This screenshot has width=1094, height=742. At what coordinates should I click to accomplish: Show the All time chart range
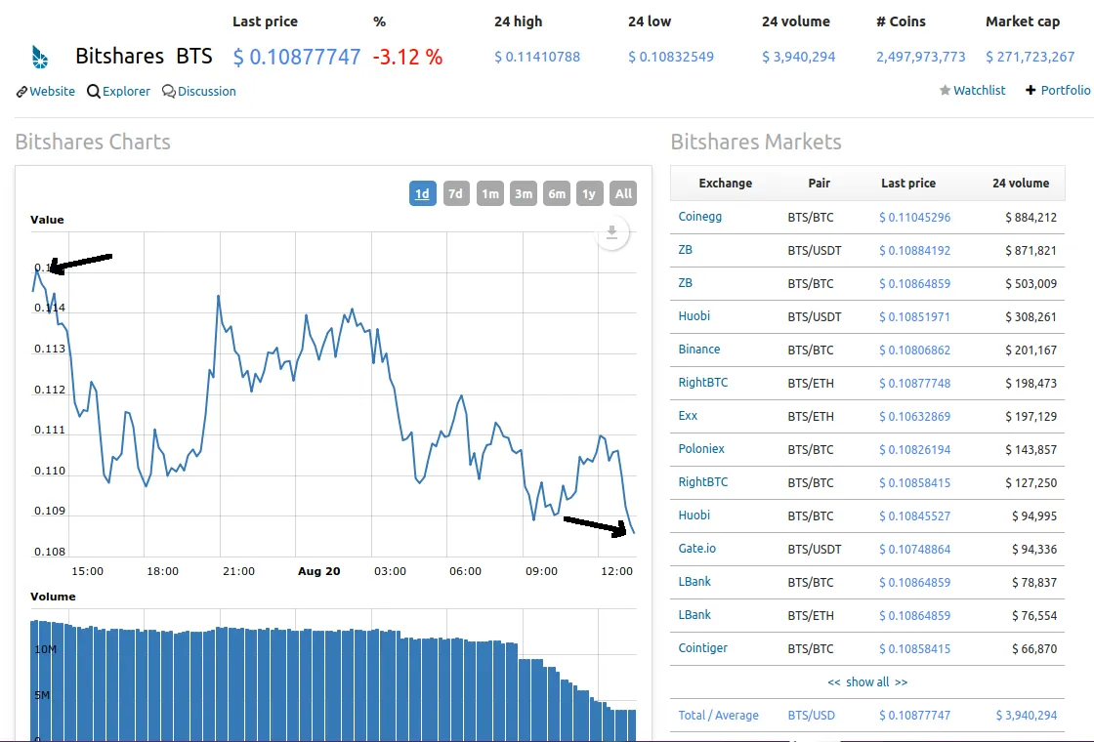click(623, 193)
